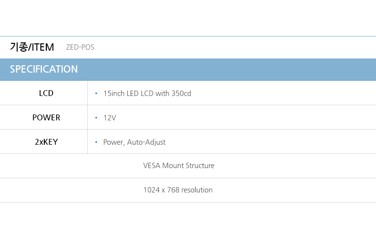Select the POWER row label
This screenshot has width=376, height=229.
click(x=46, y=117)
